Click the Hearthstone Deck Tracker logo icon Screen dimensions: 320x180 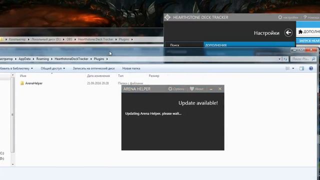tap(167, 17)
